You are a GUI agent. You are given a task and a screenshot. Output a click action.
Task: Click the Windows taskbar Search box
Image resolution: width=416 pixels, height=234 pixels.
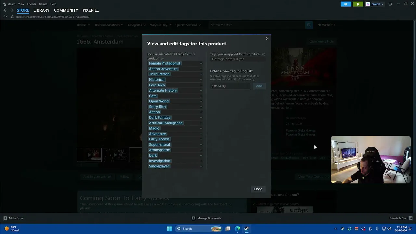coord(198,229)
